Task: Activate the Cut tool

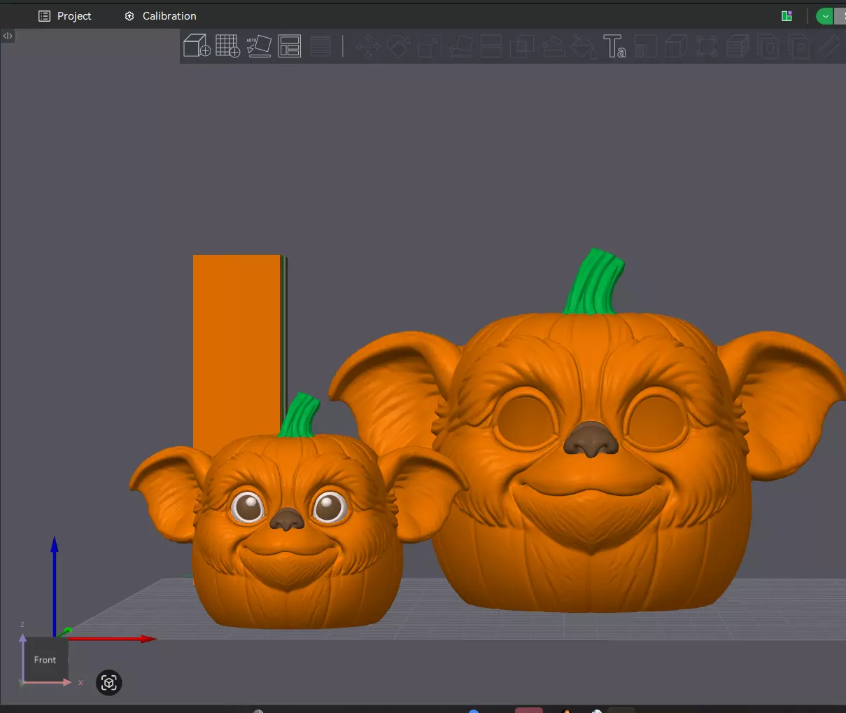Action: (491, 47)
